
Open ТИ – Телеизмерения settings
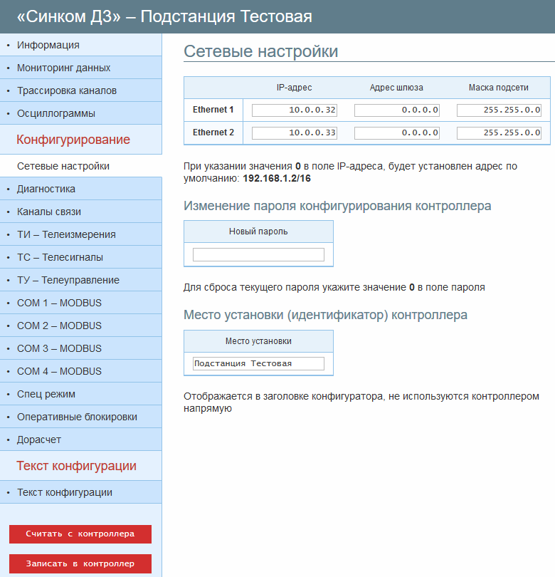65,234
